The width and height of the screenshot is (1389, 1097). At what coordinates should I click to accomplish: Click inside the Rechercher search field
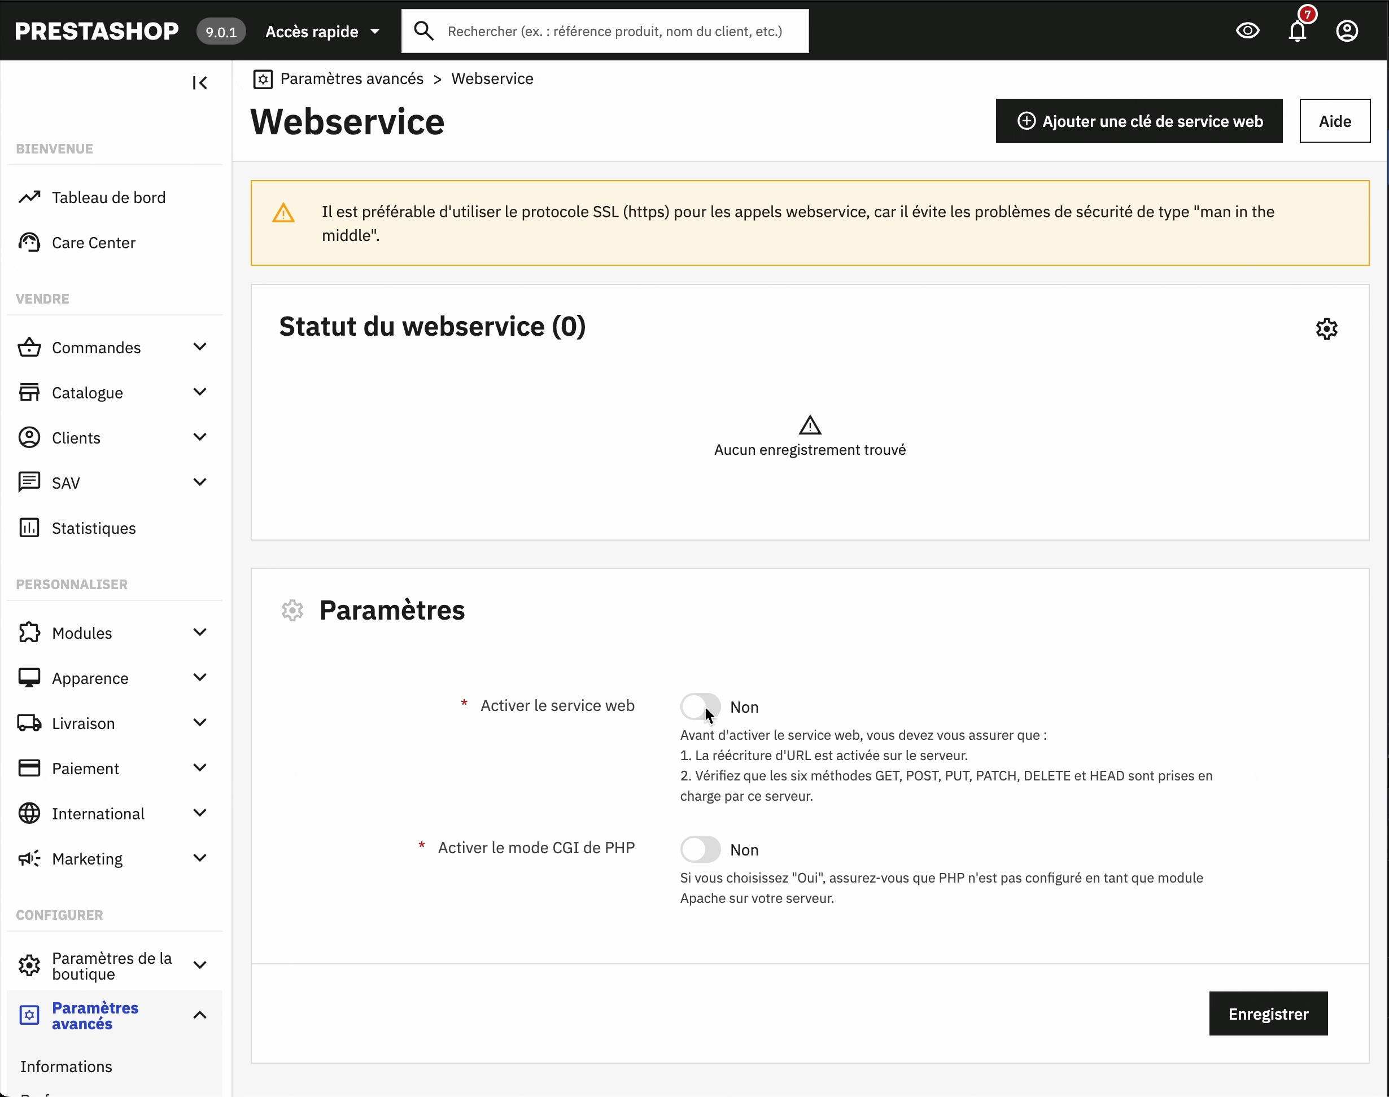(610, 30)
